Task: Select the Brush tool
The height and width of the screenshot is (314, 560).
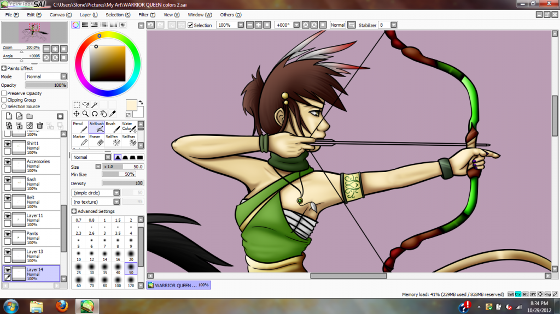Action: pyautogui.click(x=113, y=127)
